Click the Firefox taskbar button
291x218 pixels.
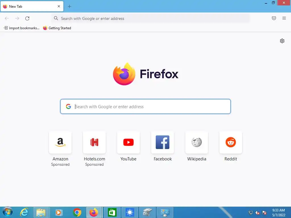point(94,212)
